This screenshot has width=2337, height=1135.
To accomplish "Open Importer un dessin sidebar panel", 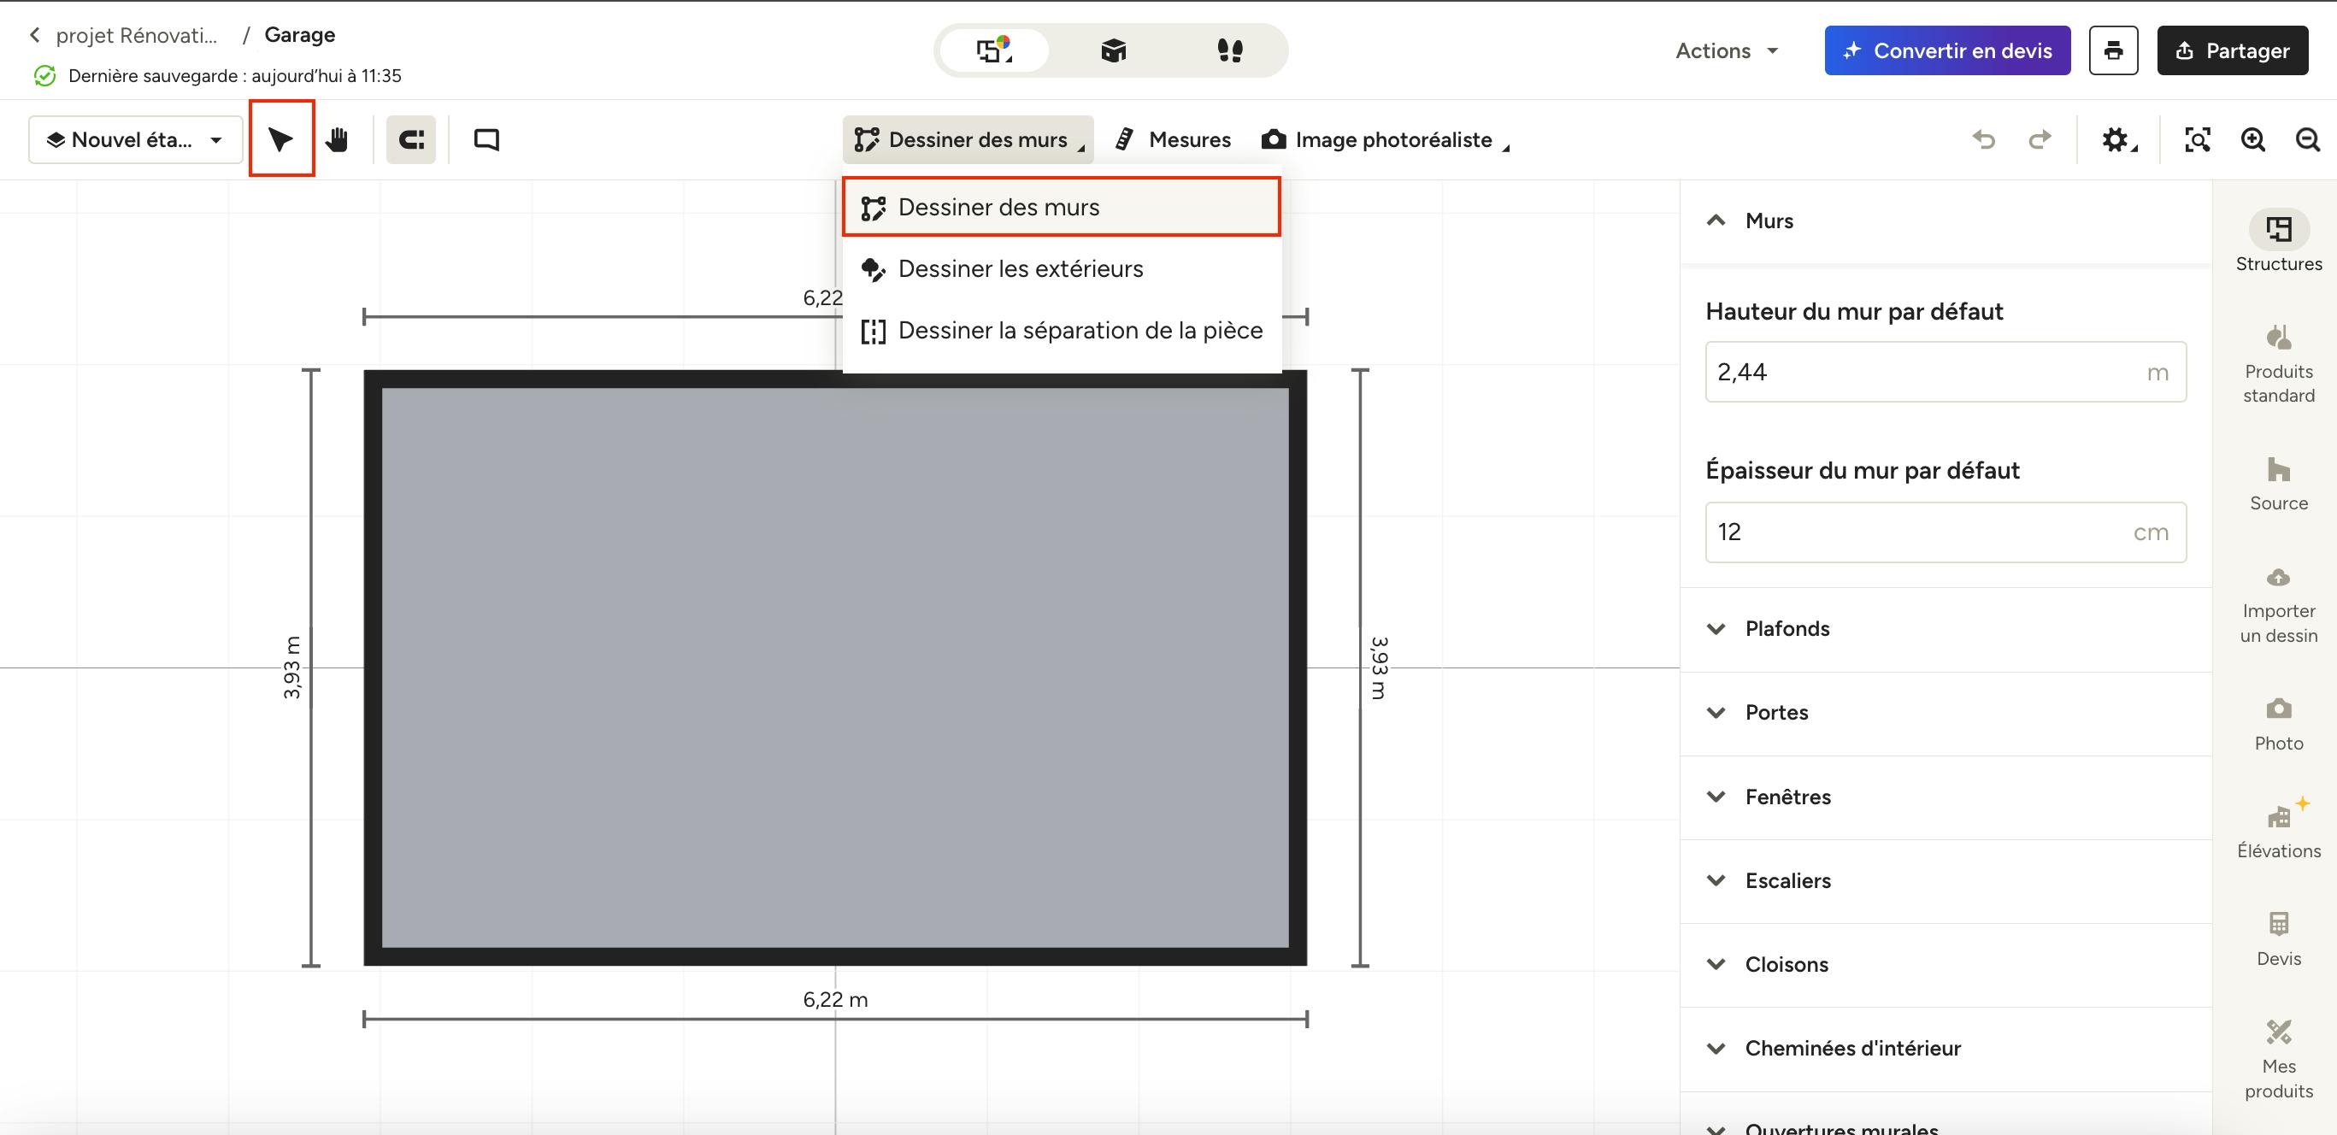I will (2278, 605).
